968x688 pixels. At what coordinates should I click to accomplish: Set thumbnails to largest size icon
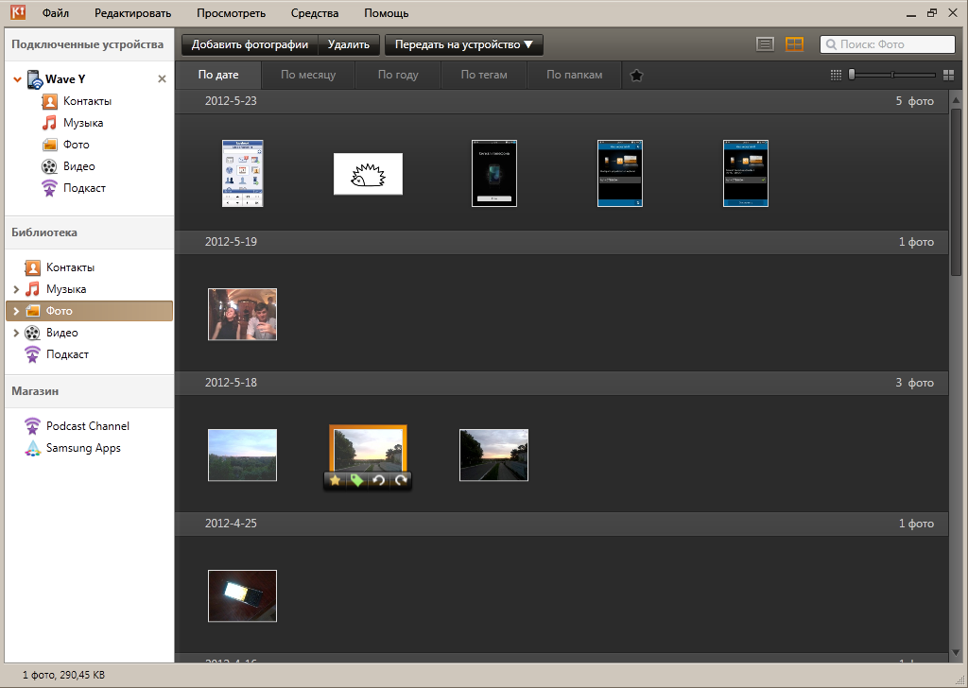point(948,76)
